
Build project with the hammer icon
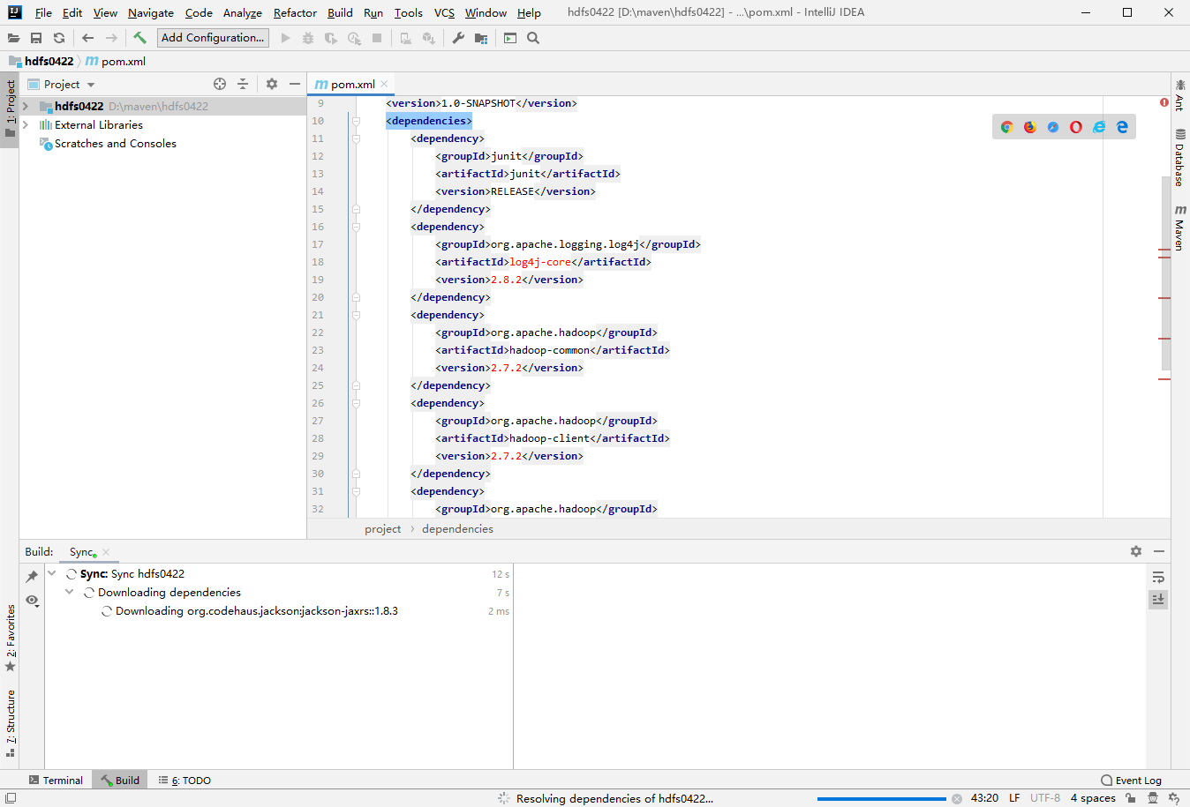(x=139, y=38)
